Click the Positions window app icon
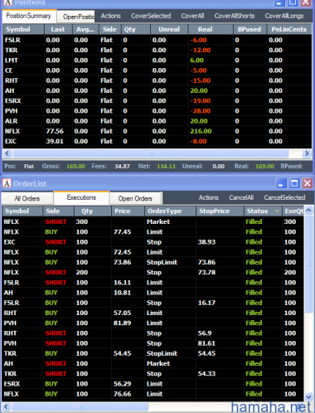Viewport: 315px width, 413px height. pos(7,2)
